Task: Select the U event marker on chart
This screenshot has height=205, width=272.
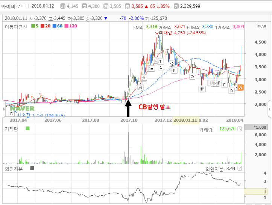Action: [156, 60]
